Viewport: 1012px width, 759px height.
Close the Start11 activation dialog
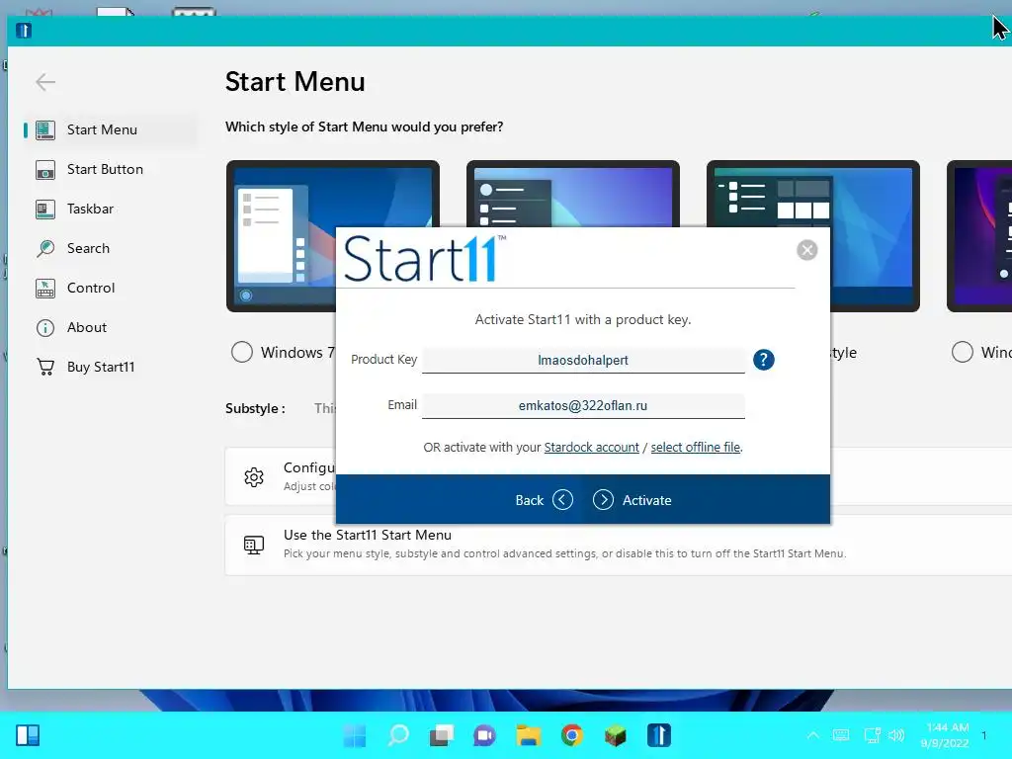click(806, 250)
